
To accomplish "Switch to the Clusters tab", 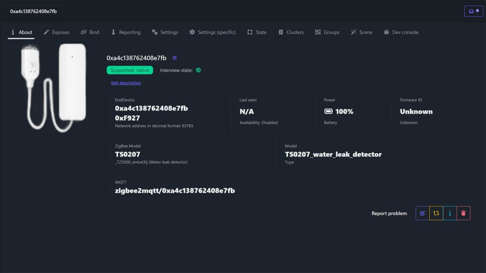I will click(291, 32).
